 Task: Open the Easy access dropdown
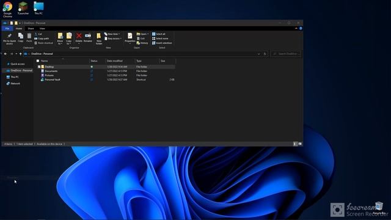click(113, 38)
